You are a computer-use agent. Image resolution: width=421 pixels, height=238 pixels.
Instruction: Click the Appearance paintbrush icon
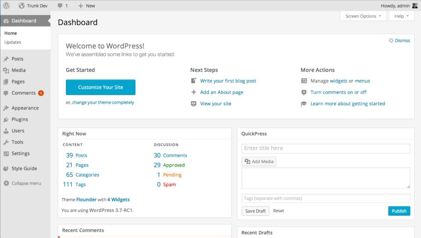6,108
